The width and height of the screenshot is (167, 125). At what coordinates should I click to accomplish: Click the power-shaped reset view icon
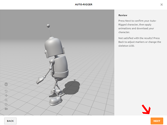[6, 104]
